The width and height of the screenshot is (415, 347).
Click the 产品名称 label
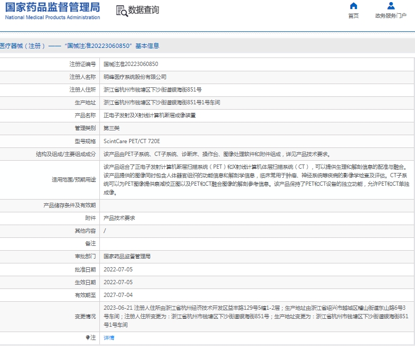(85, 115)
